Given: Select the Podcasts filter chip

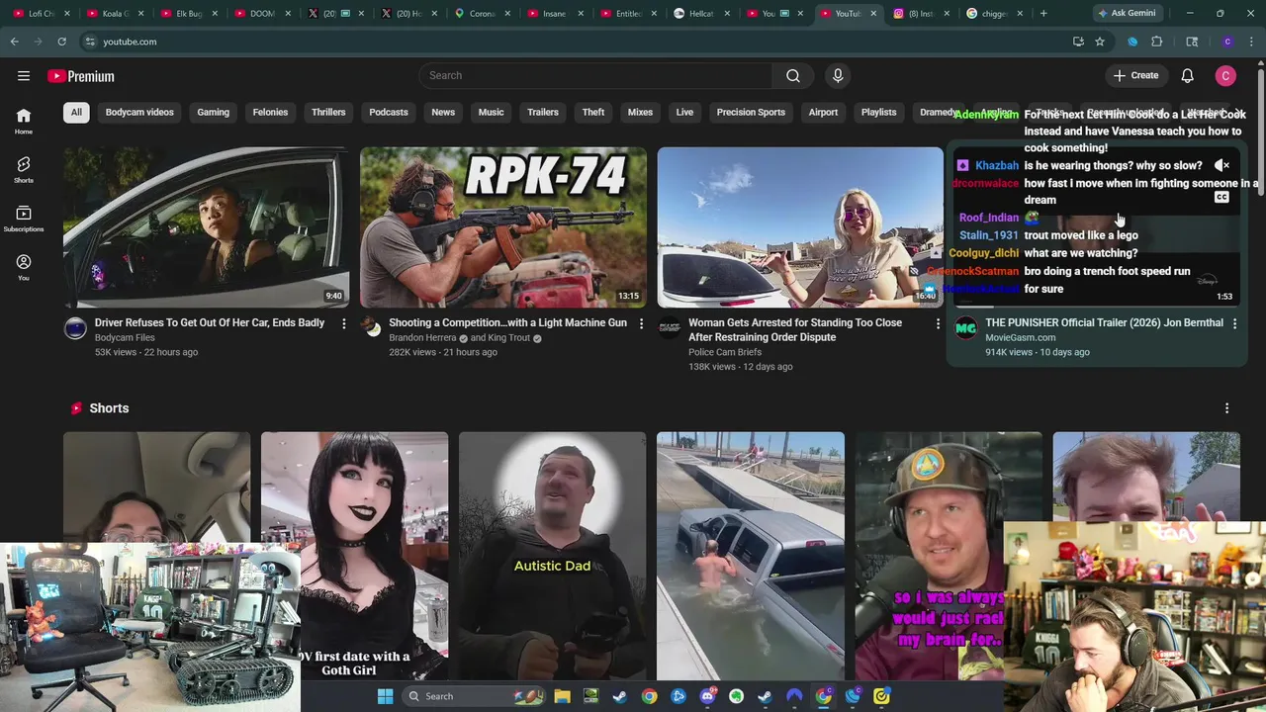Looking at the screenshot, I should pyautogui.click(x=389, y=113).
